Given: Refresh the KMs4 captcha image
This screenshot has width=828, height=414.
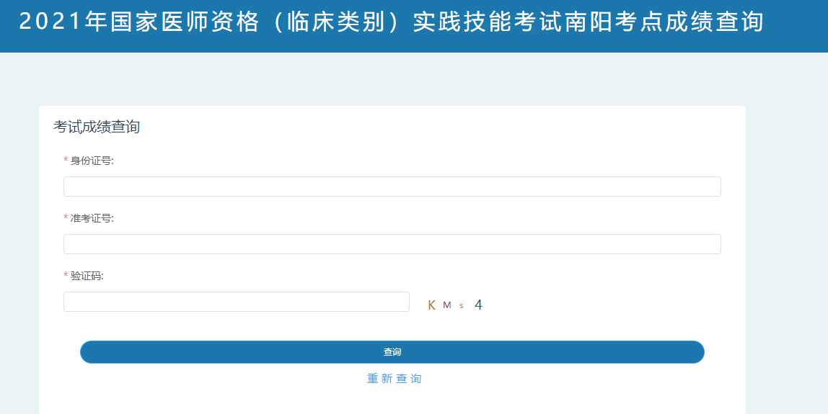Looking at the screenshot, I should coord(455,305).
